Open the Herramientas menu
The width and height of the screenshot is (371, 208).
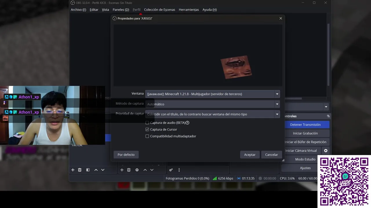pyautogui.click(x=189, y=10)
